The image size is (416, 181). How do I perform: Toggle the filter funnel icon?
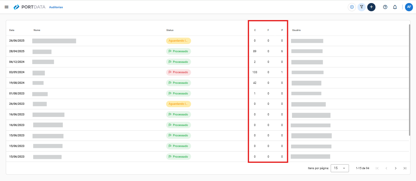pyautogui.click(x=361, y=7)
